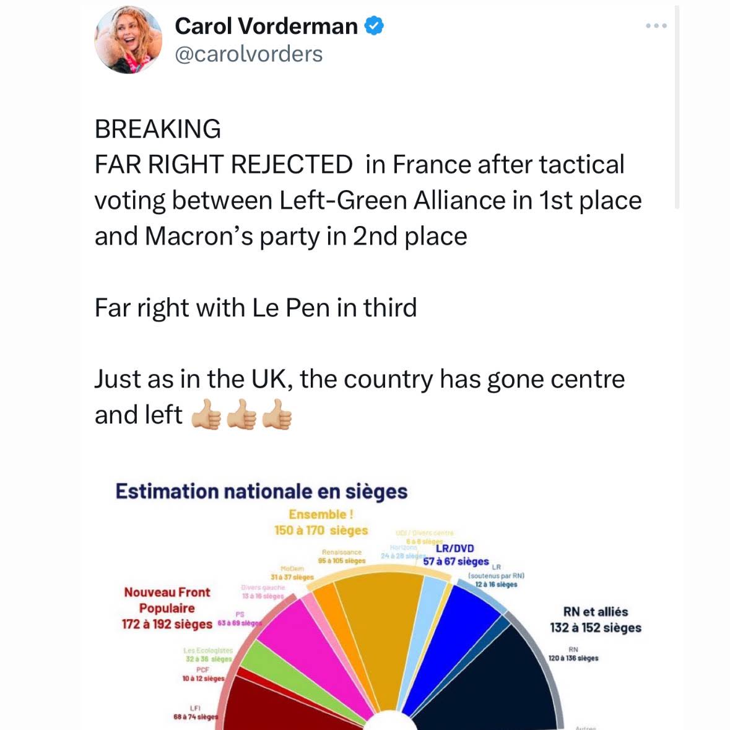730x730 pixels.
Task: Visit the @carolvorders handle
Action: coord(248,54)
